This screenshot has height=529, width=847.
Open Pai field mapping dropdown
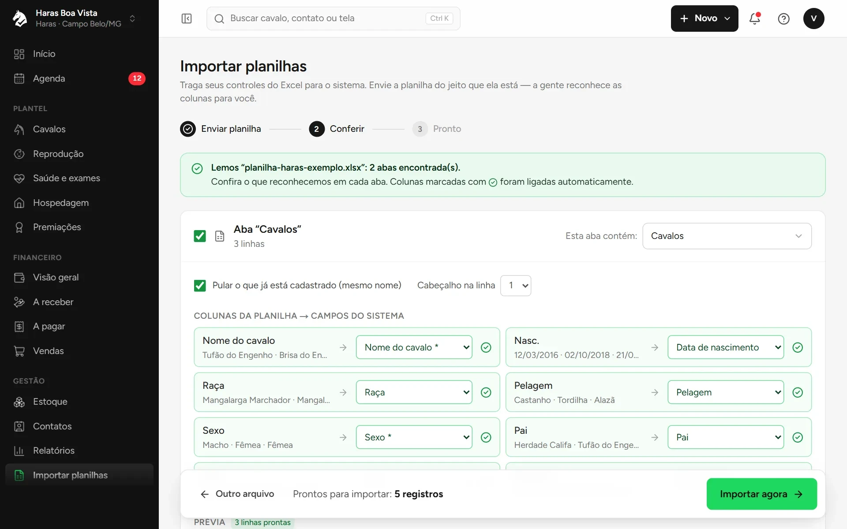click(726, 437)
